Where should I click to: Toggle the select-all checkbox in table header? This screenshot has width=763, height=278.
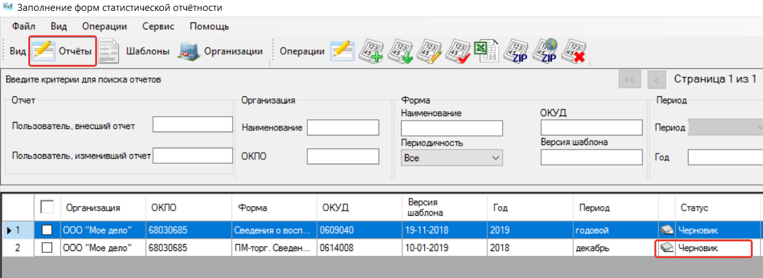click(47, 207)
